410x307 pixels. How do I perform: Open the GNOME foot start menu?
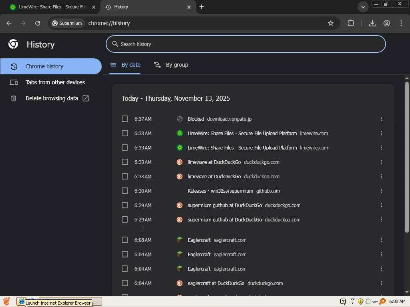click(x=7, y=301)
